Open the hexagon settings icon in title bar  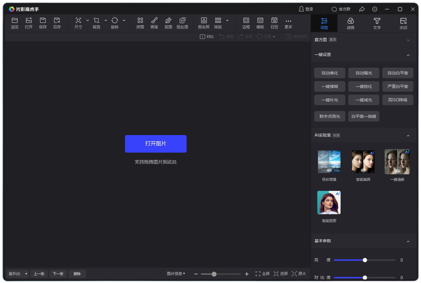click(x=375, y=9)
